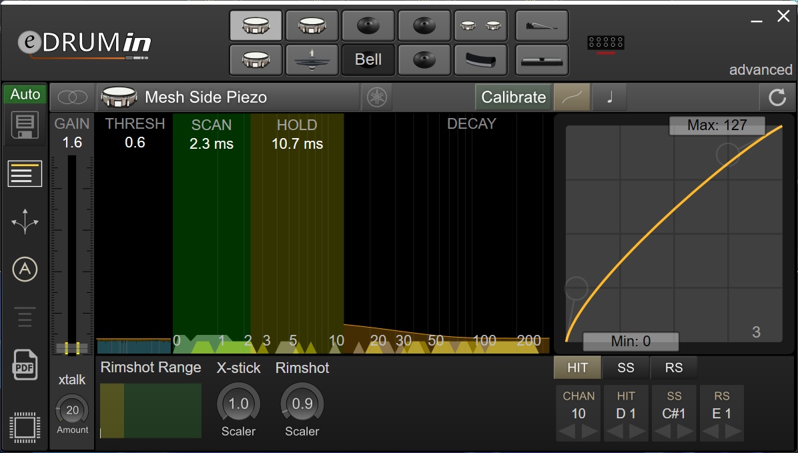Click the Max: 127 velocity field
The image size is (798, 453).
(717, 125)
